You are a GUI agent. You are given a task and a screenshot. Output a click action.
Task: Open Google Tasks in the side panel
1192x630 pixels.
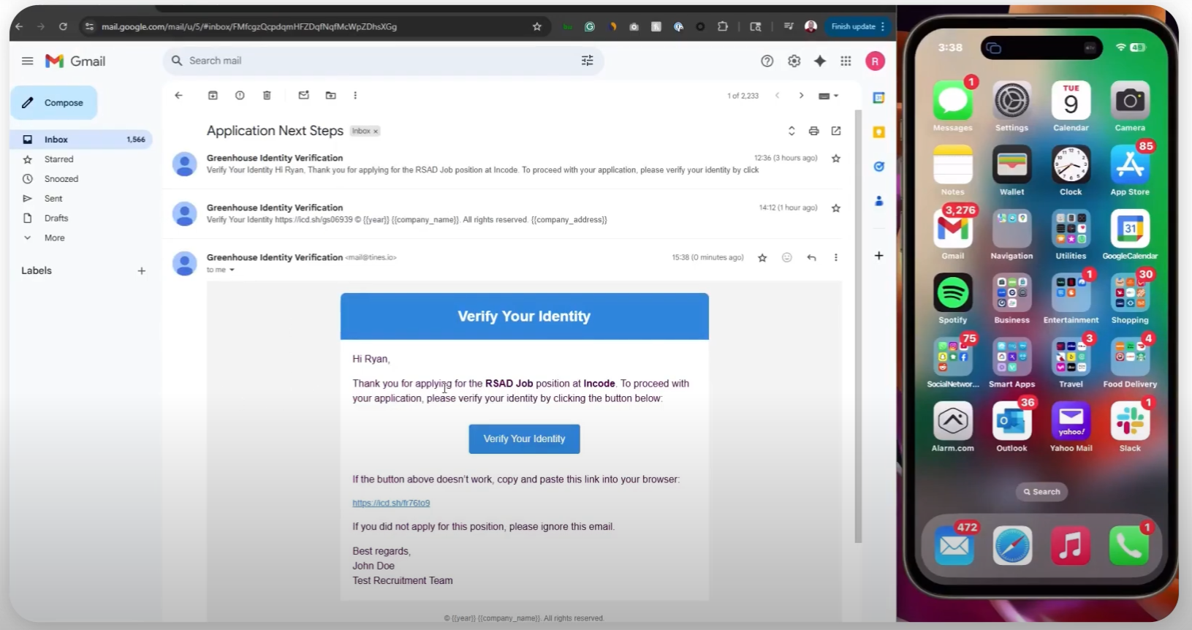coord(879,167)
